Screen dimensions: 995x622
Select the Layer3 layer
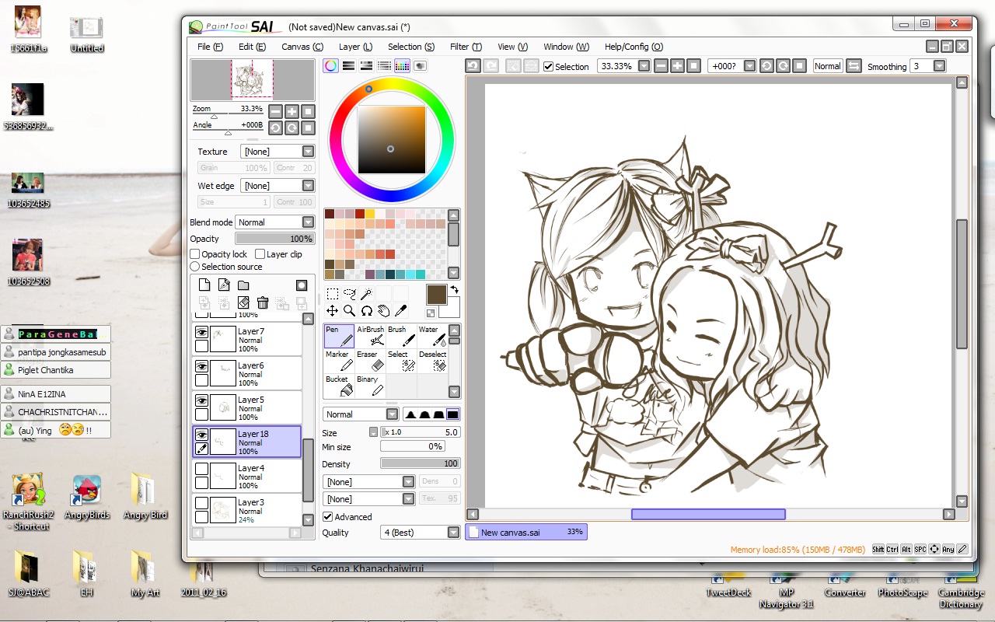(x=247, y=510)
